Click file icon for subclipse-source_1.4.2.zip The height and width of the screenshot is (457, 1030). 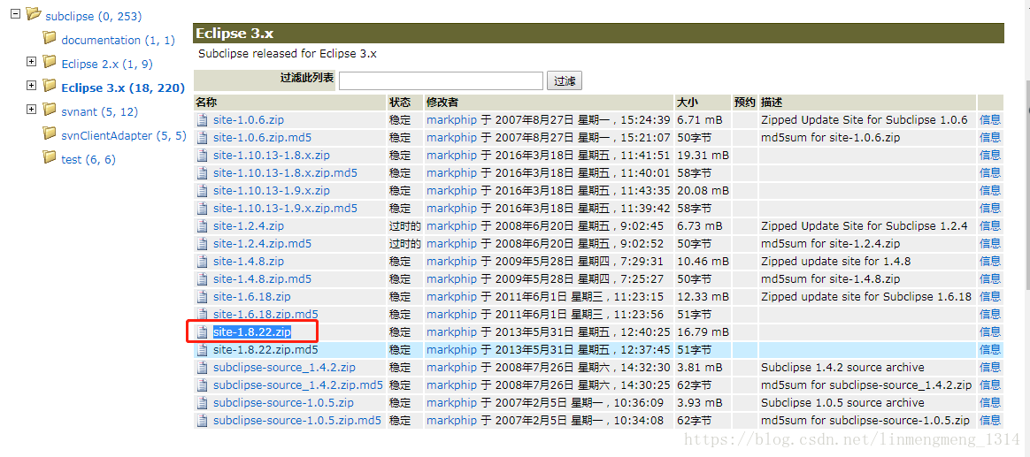[x=203, y=368]
